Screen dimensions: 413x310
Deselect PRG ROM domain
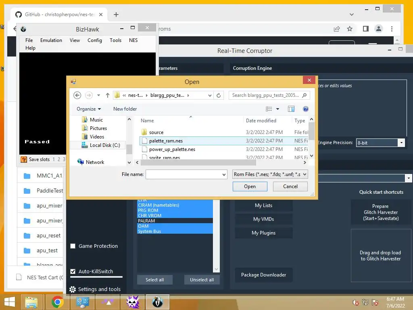coord(175,210)
